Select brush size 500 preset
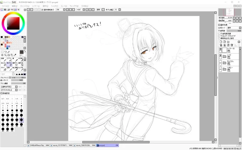The height and width of the screenshot is (150, 242). coord(12,129)
